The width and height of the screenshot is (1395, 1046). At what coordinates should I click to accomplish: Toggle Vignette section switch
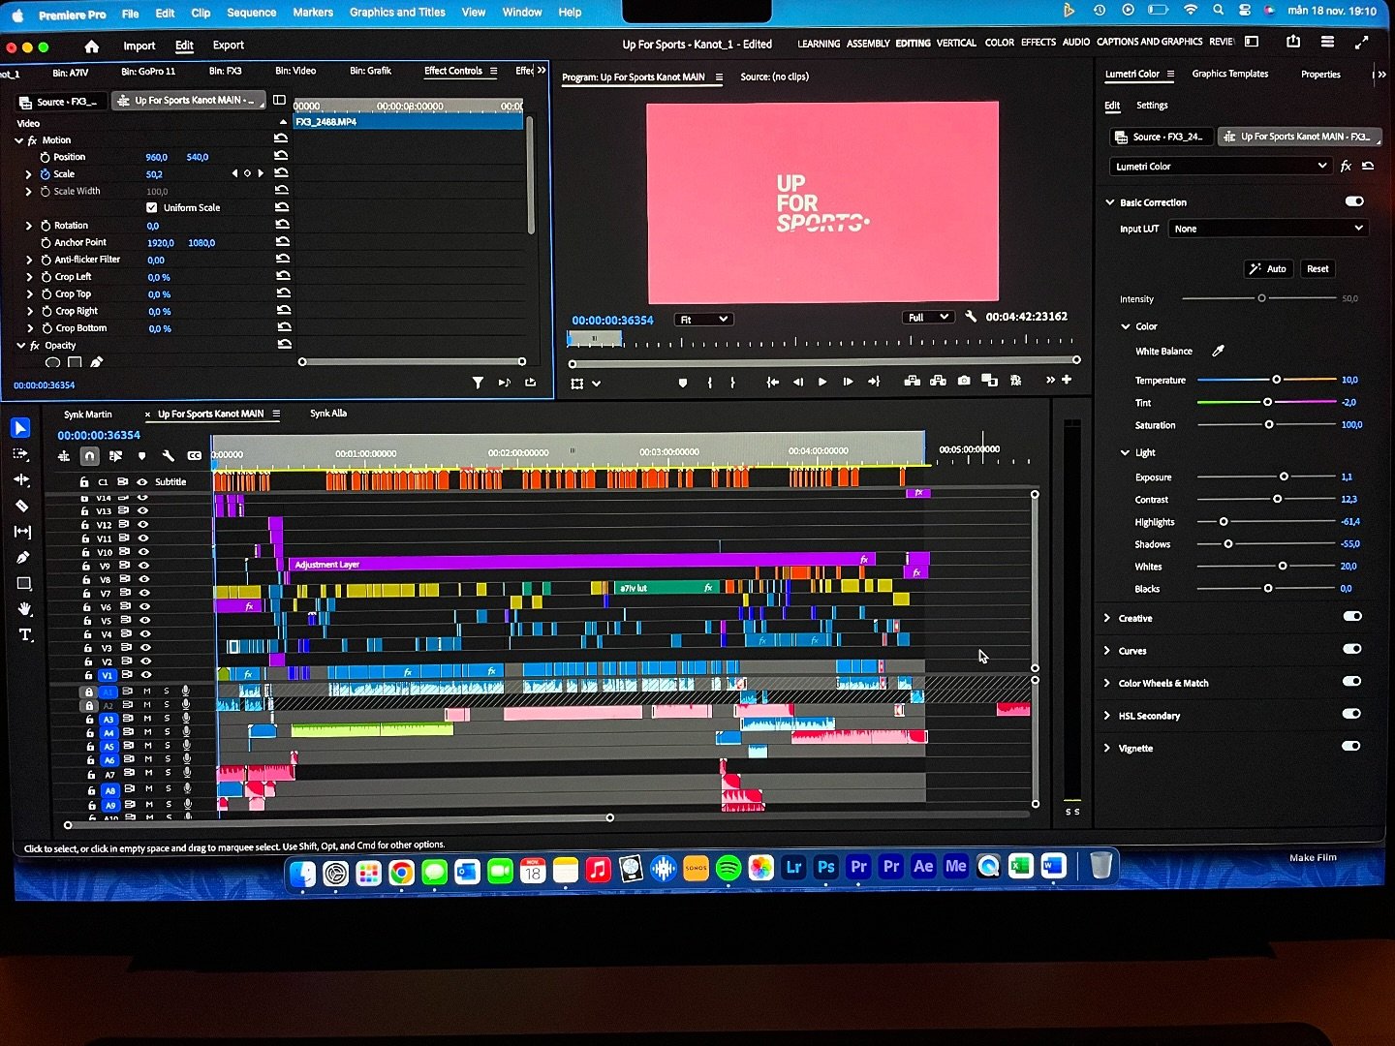(x=1350, y=746)
